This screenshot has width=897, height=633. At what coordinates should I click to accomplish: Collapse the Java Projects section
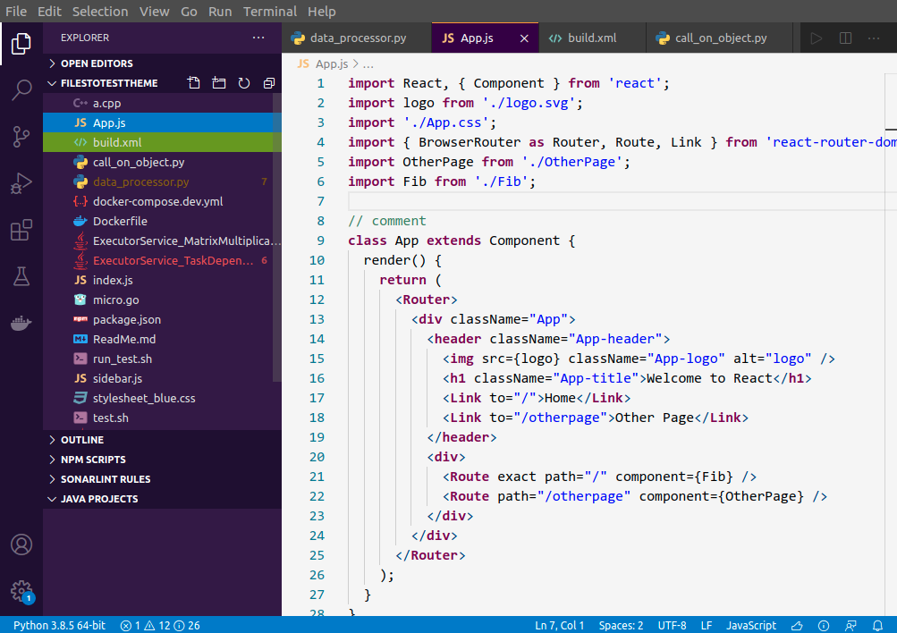162,499
